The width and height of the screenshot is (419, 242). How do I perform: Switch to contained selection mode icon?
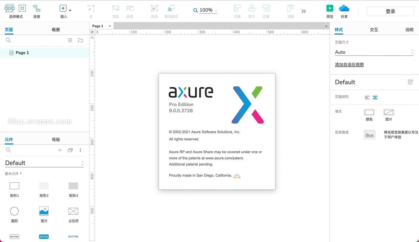(22, 8)
